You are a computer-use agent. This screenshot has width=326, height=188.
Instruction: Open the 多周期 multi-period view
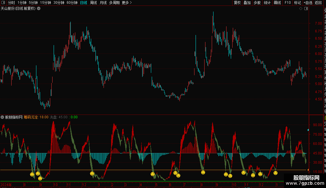pos(114,3)
